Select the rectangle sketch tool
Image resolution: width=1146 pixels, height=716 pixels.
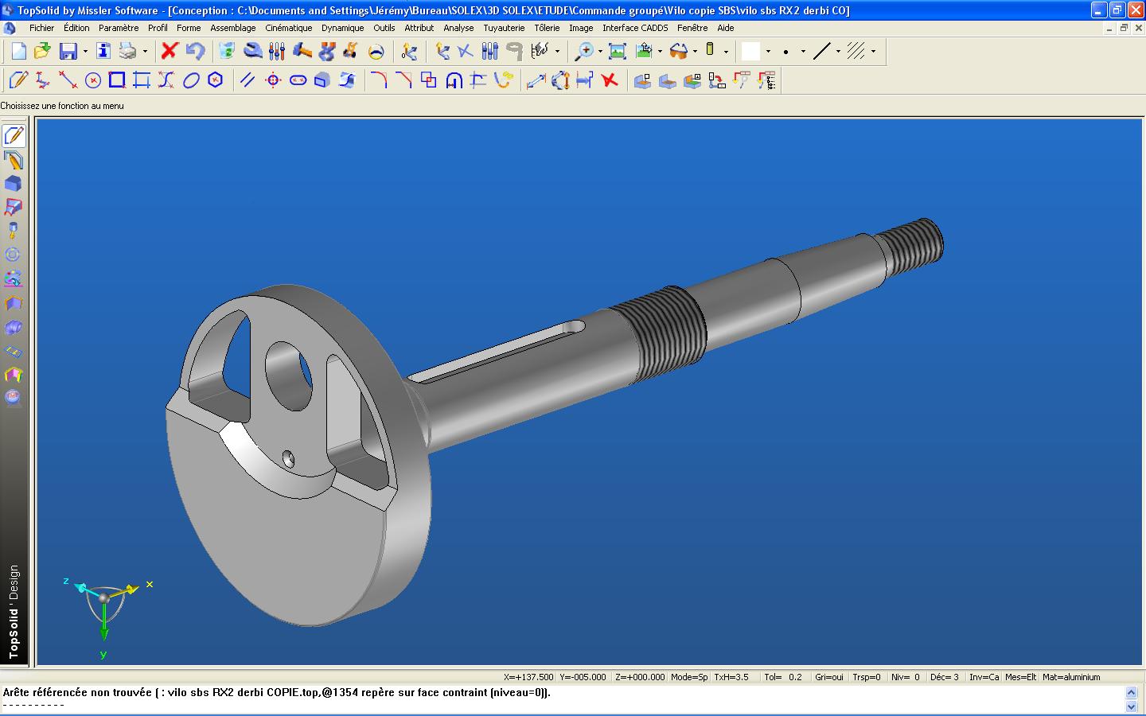click(117, 80)
